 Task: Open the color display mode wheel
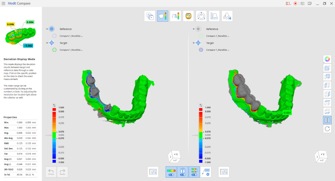[x=327, y=59]
